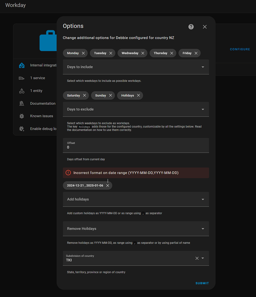
Task: Click the 1 entity hierarchy icon
Action: 22,91
